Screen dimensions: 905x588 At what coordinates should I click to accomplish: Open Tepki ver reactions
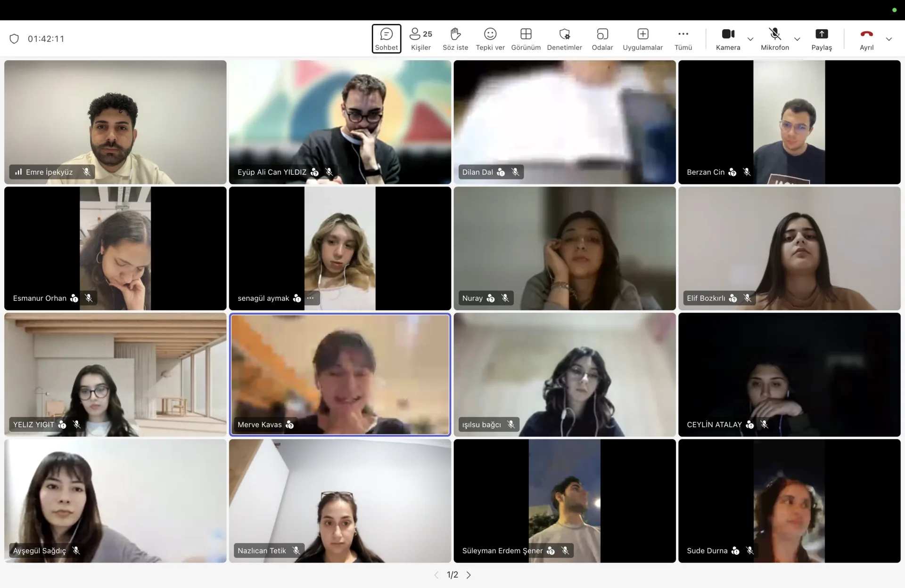click(x=490, y=39)
